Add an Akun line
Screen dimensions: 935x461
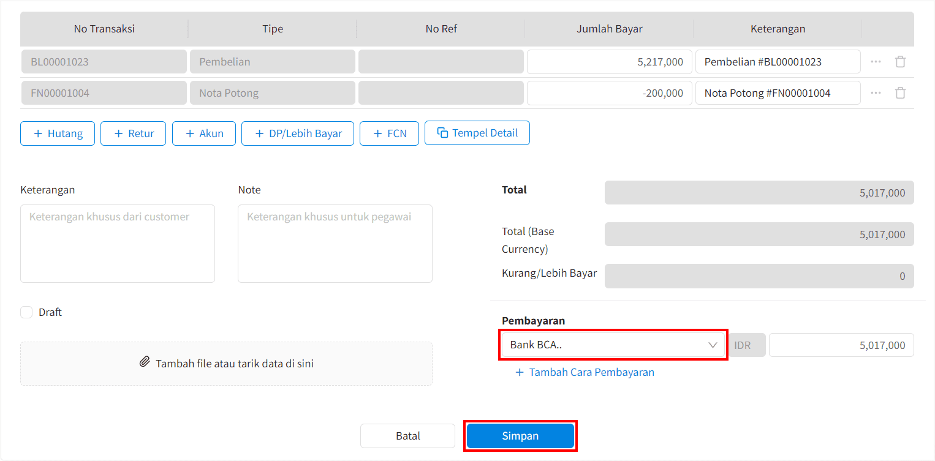204,133
